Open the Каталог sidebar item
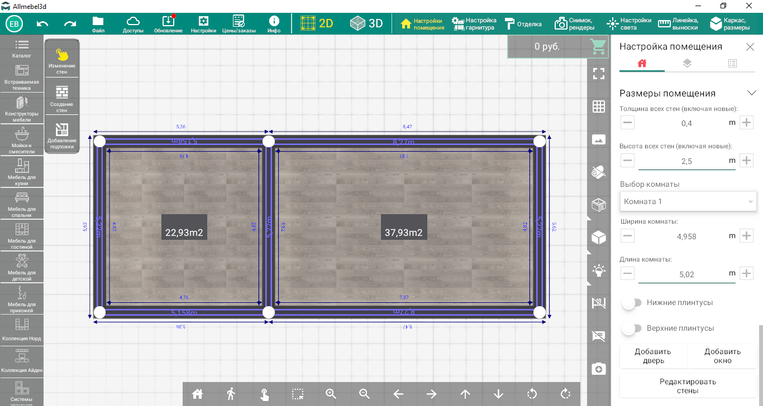Viewport: 763px width, 406px height. click(22, 49)
